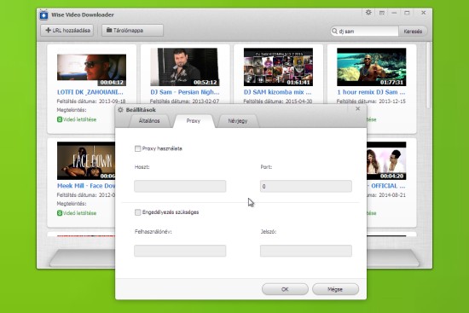
Task: Open DJ Sam - Persian Night thumbnail
Action: tap(185, 67)
